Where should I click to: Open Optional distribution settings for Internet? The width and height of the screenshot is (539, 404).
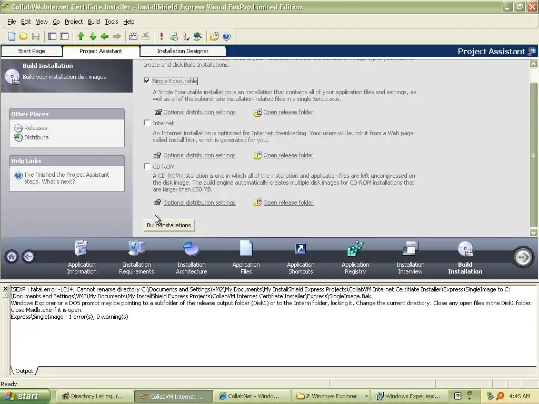[199, 155]
